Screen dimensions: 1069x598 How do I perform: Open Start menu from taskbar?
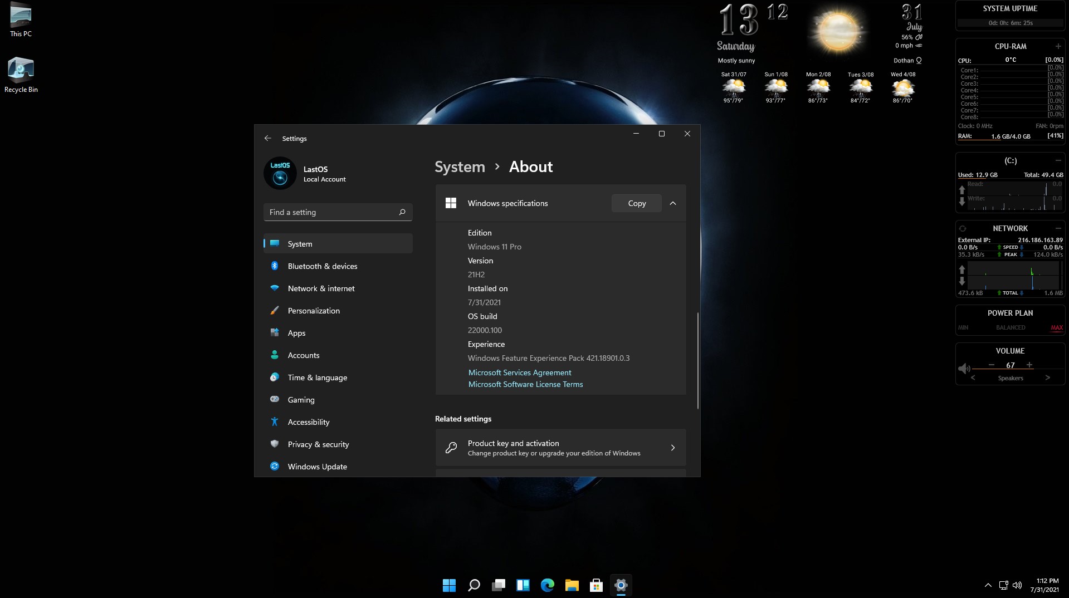pyautogui.click(x=449, y=585)
